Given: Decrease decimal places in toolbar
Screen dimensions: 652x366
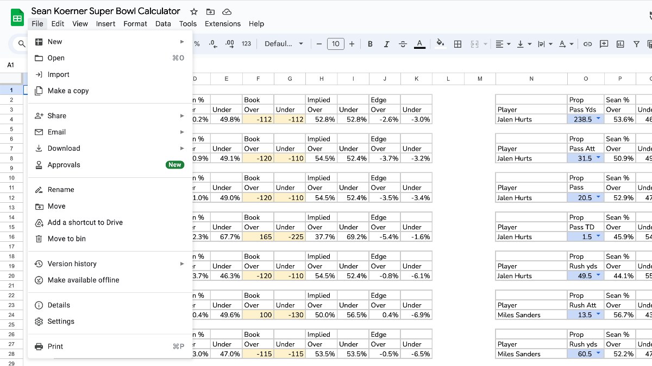Looking at the screenshot, I should [213, 44].
